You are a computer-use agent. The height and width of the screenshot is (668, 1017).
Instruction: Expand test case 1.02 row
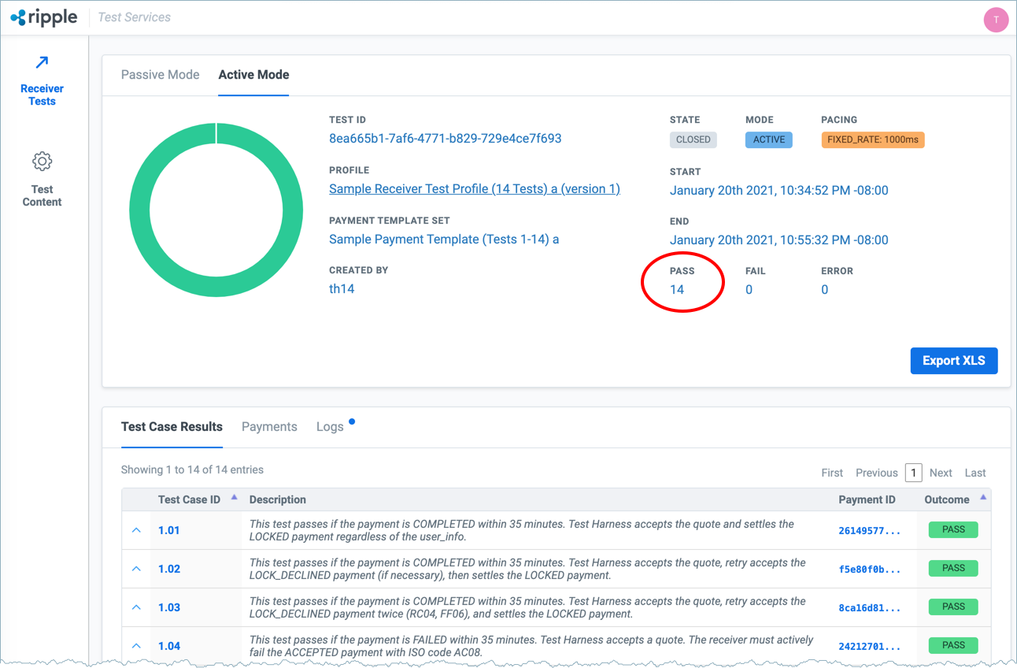[x=136, y=569]
